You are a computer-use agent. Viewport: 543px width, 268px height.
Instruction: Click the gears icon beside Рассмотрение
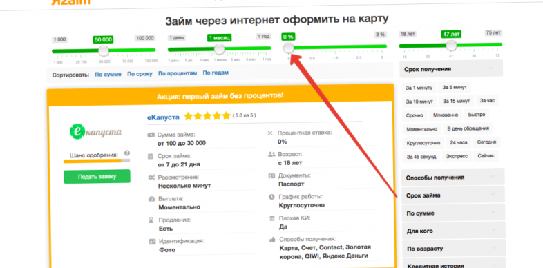pyautogui.click(x=151, y=178)
